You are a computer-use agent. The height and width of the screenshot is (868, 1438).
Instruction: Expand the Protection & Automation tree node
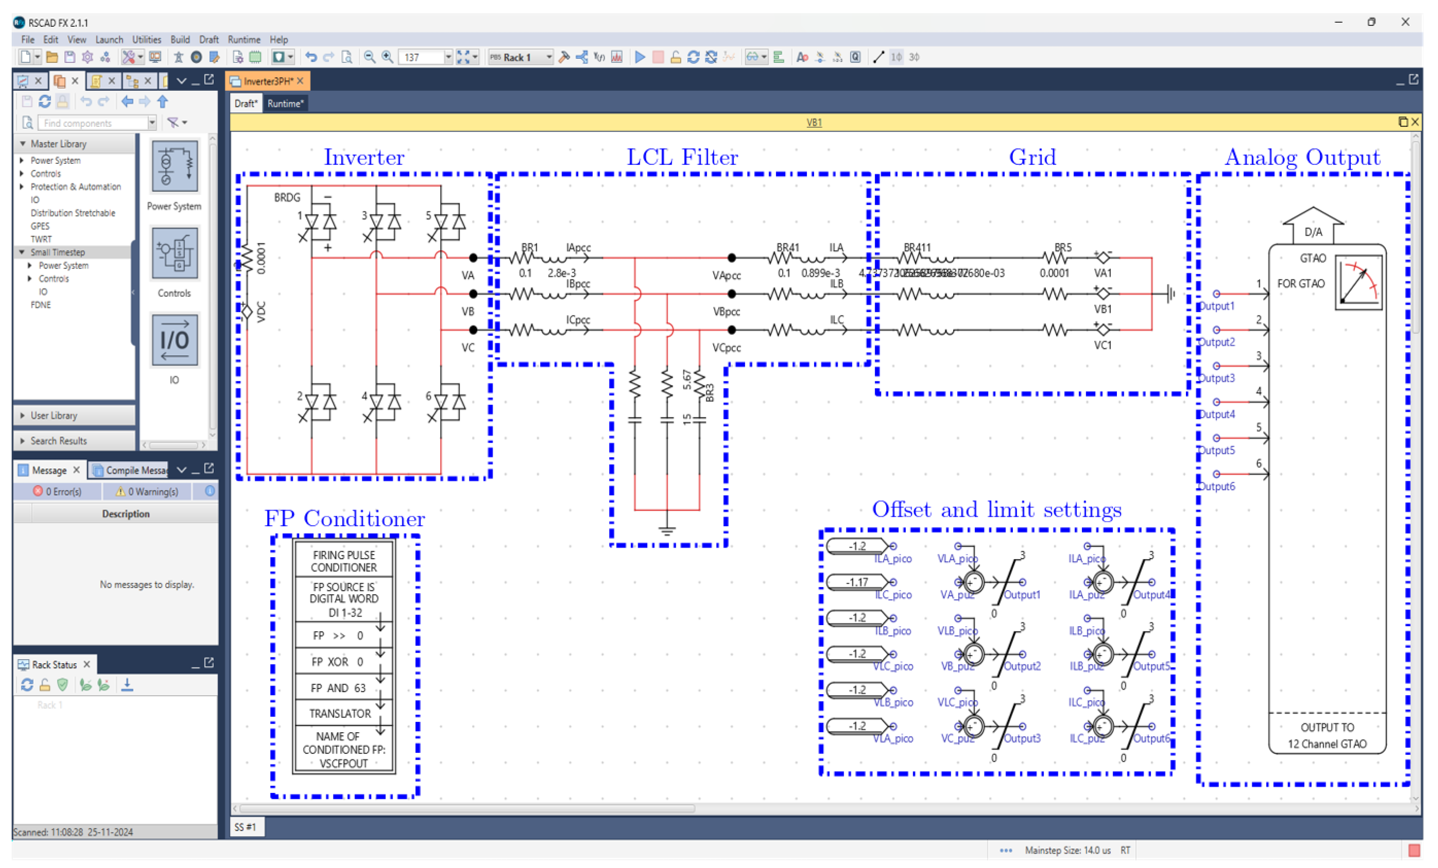click(22, 187)
